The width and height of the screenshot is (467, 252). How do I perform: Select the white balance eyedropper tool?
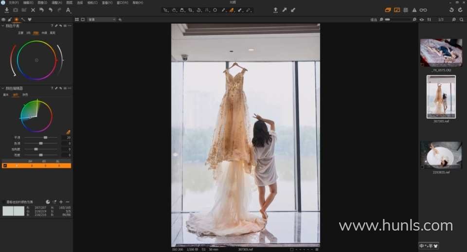point(223,10)
